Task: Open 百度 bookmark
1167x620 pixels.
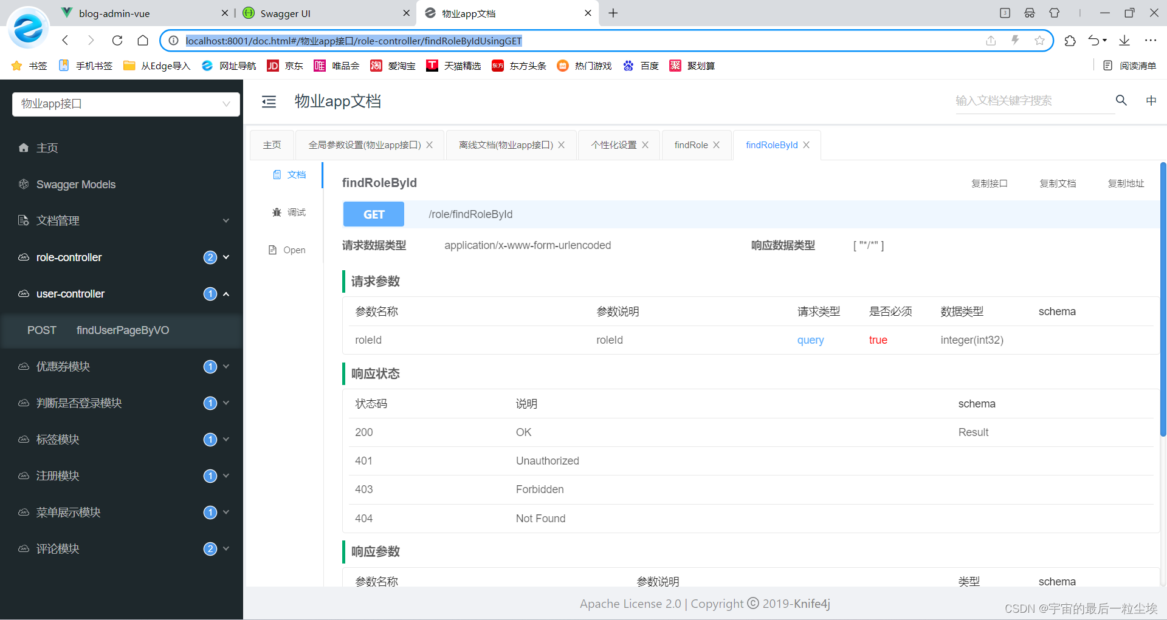Action: click(641, 66)
